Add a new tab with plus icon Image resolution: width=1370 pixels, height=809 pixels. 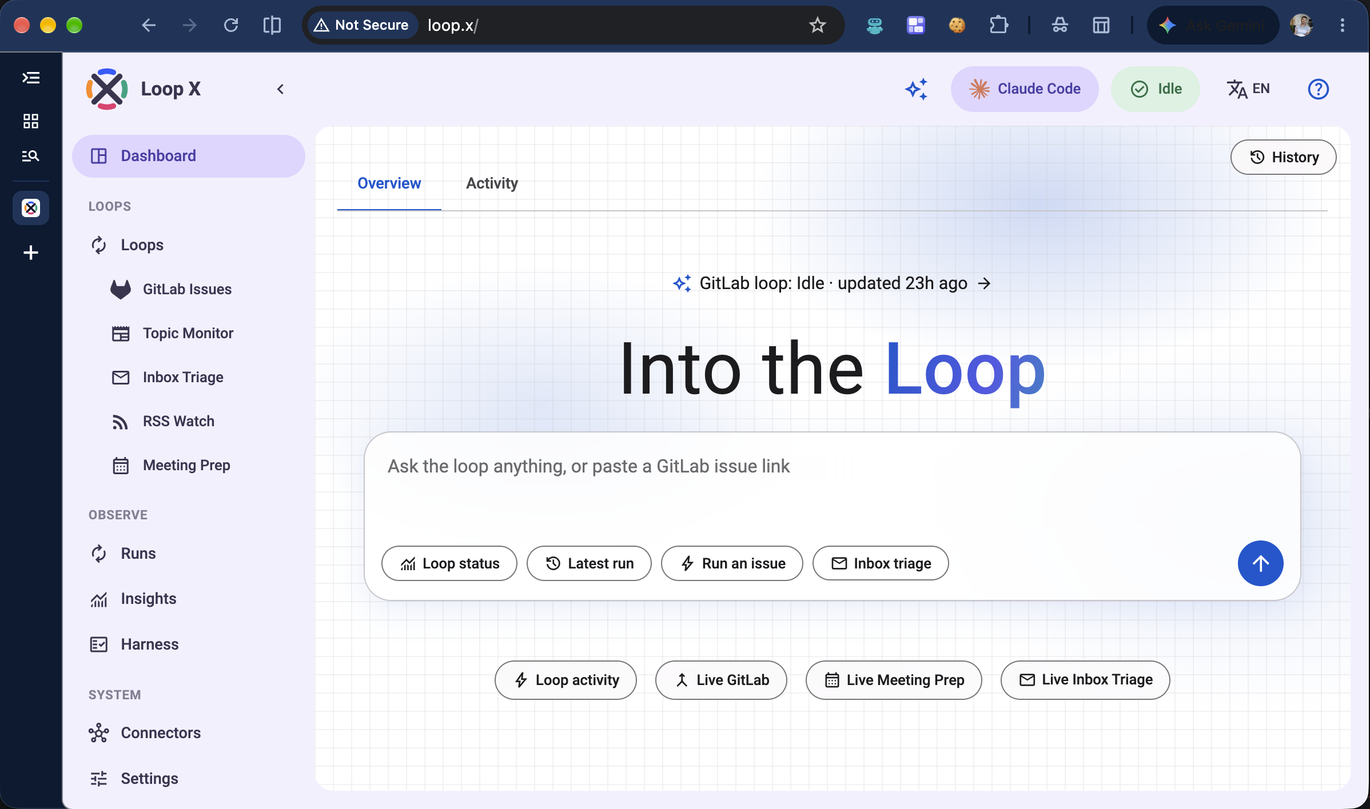coord(31,253)
